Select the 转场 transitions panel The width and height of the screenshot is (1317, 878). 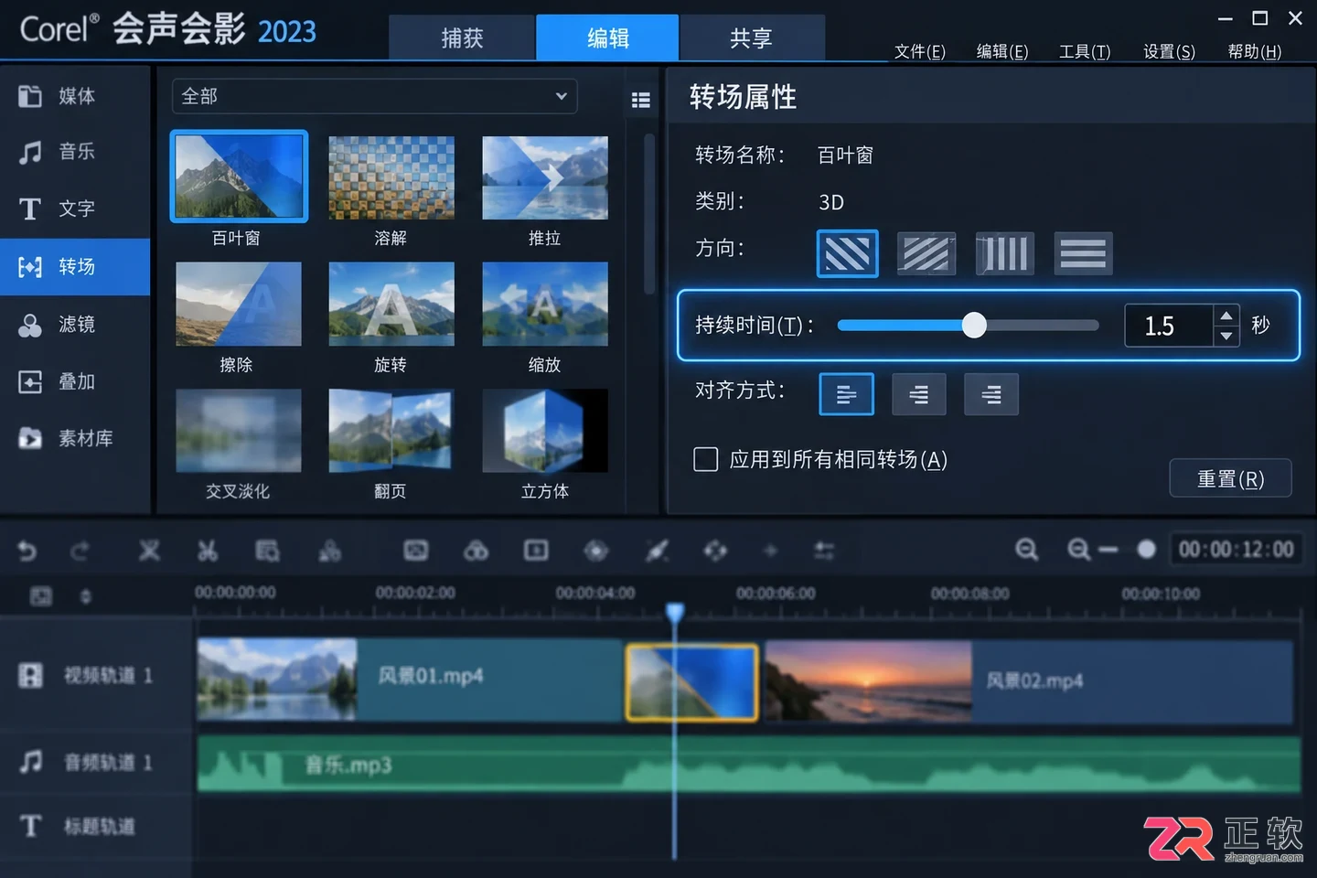[75, 267]
